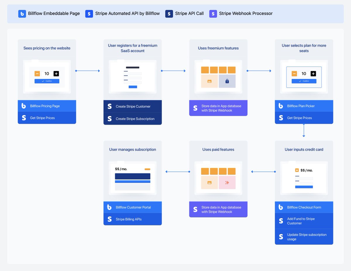
Task: Click the Stripe Automated API by Billflow legend icon
Action: coord(89,14)
